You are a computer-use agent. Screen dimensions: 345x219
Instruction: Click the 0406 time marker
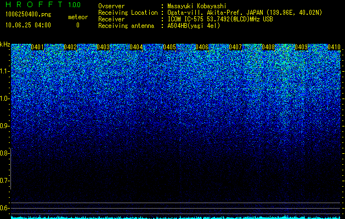pyautogui.click(x=202, y=47)
